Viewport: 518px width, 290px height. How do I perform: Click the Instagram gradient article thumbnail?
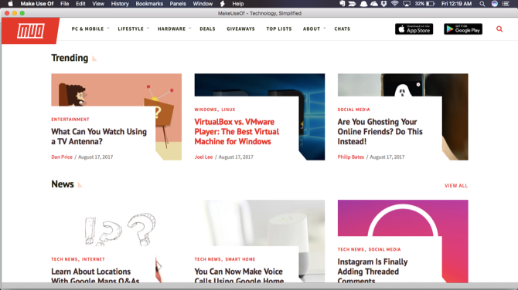(403, 217)
